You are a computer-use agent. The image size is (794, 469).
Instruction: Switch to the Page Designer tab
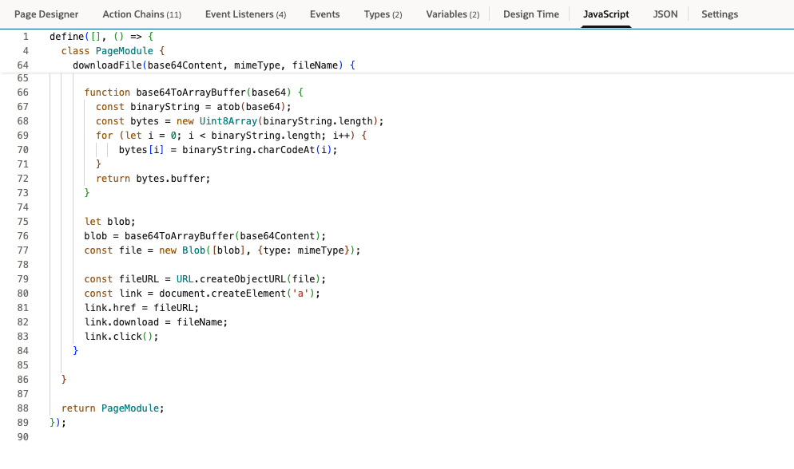coord(46,14)
